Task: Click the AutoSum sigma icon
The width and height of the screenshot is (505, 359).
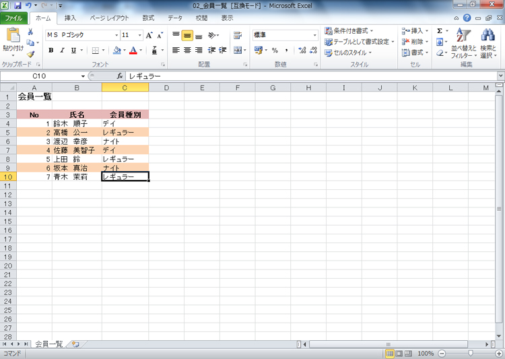Action: coord(440,31)
